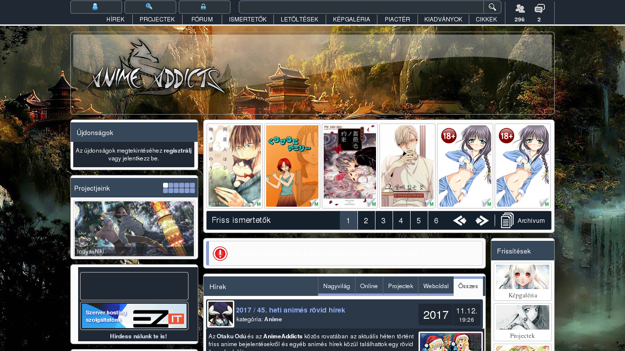625x351 pixels.
Task: Open the dark rose vampire manga cover
Action: click(x=350, y=166)
